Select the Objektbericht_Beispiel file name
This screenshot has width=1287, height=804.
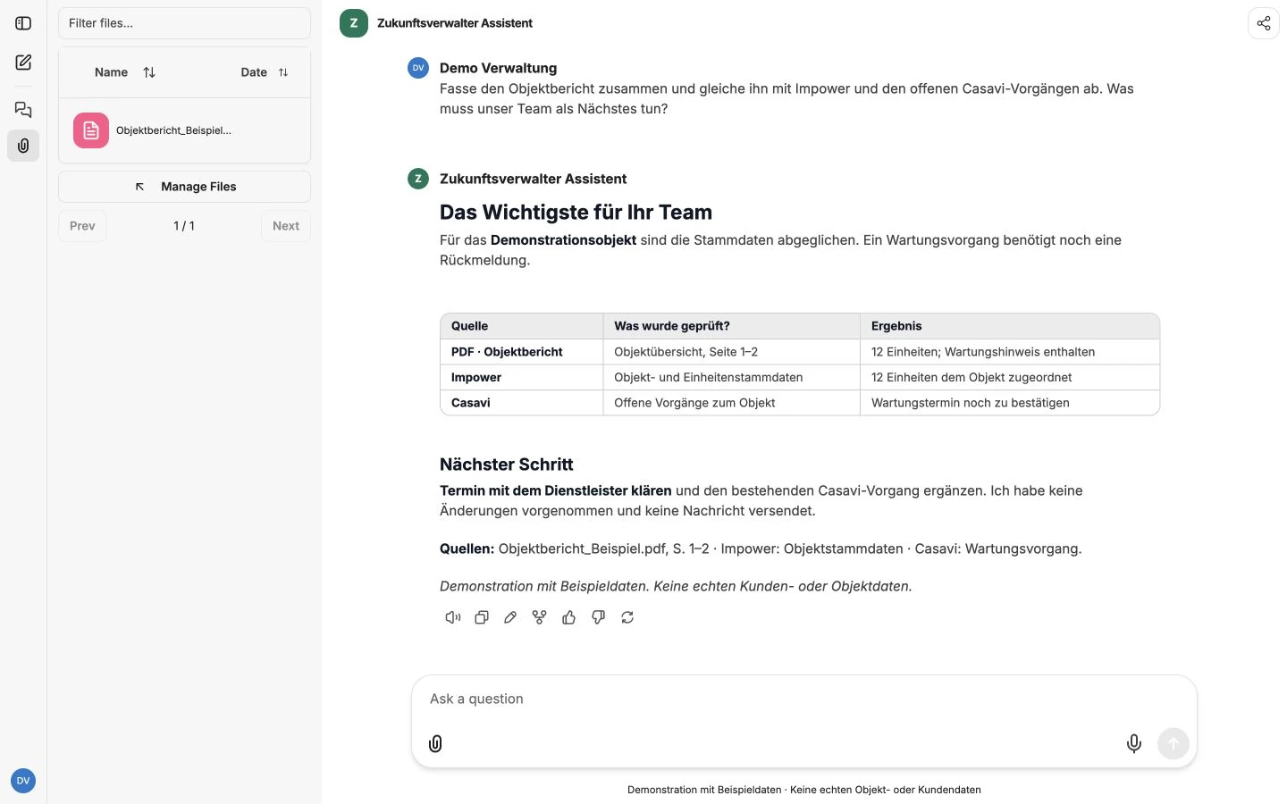173,130
